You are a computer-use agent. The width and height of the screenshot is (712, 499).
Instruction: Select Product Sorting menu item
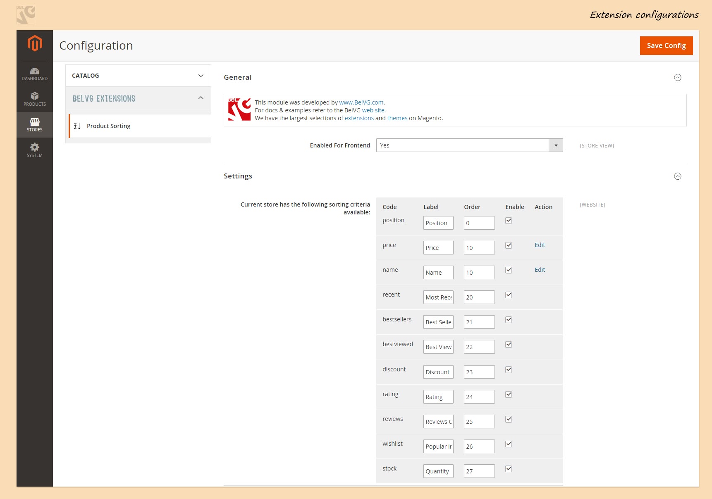pyautogui.click(x=140, y=126)
